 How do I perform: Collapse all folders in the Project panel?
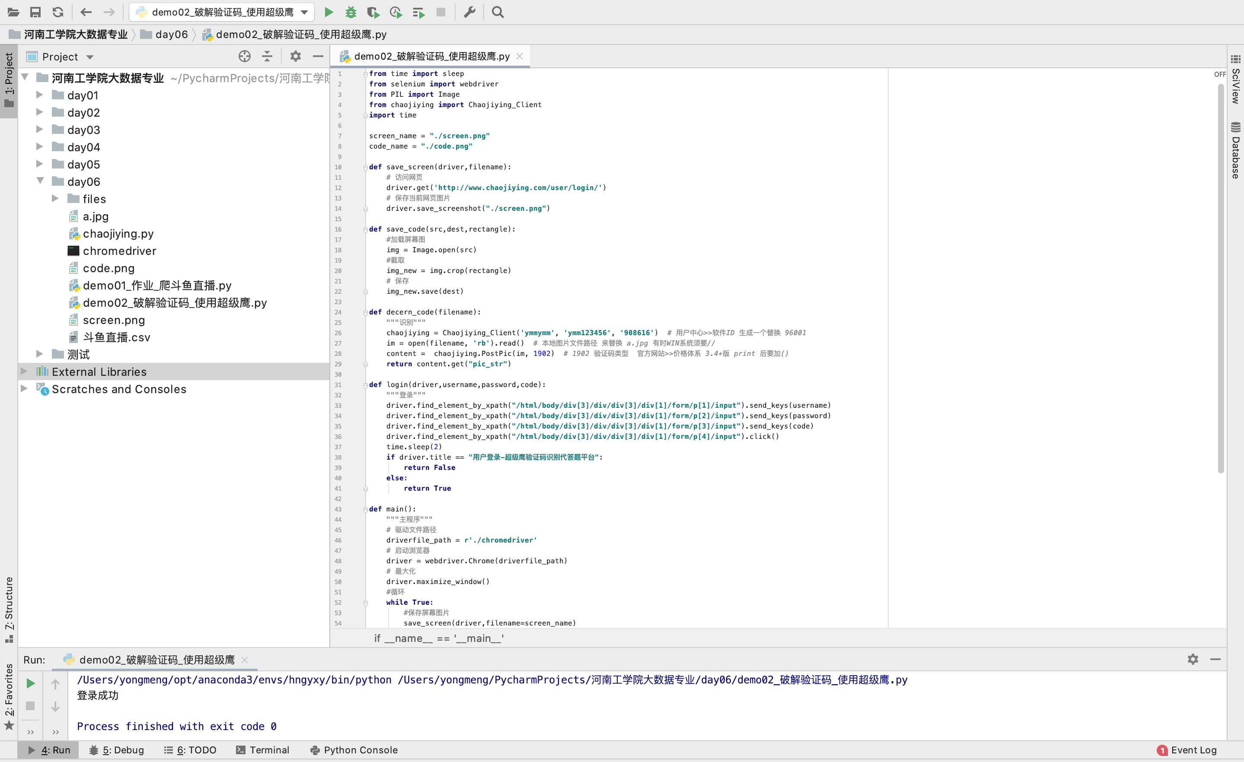click(267, 56)
